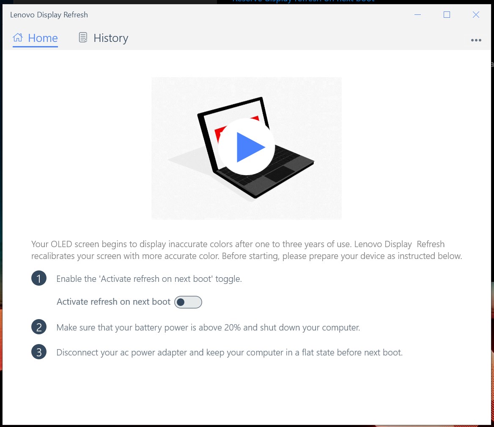Image resolution: width=494 pixels, height=427 pixels.
Task: Minimize the Lenovo Display Refresh window
Action: [417, 14]
